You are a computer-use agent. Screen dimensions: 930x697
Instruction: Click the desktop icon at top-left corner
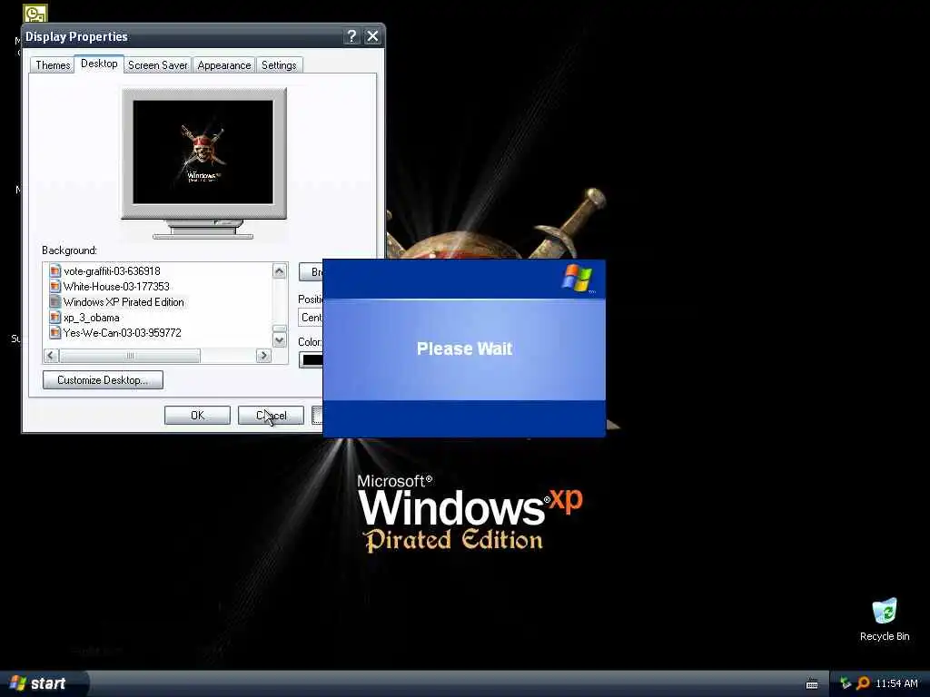pos(35,13)
